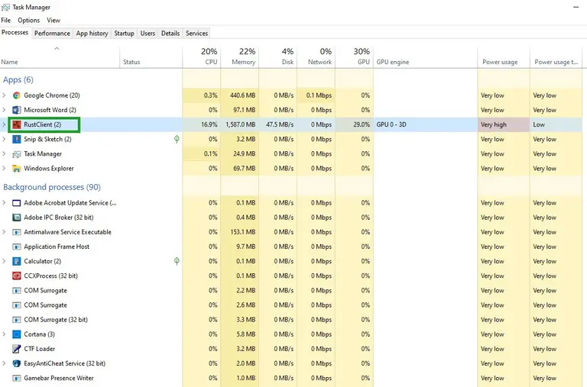Select the Apps (6) group heading

(x=18, y=79)
